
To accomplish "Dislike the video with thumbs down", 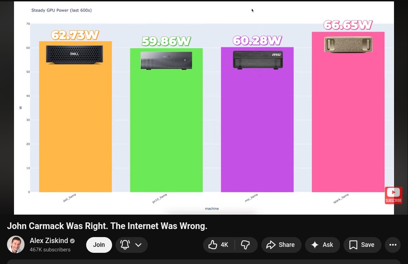I will click(x=246, y=245).
